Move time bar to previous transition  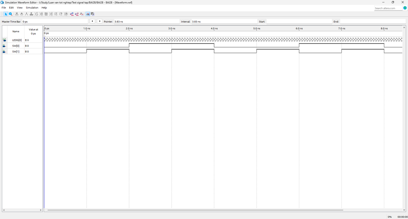[x=92, y=21]
